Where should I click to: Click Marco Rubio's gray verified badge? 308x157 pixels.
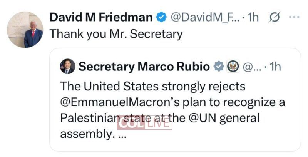219,67
